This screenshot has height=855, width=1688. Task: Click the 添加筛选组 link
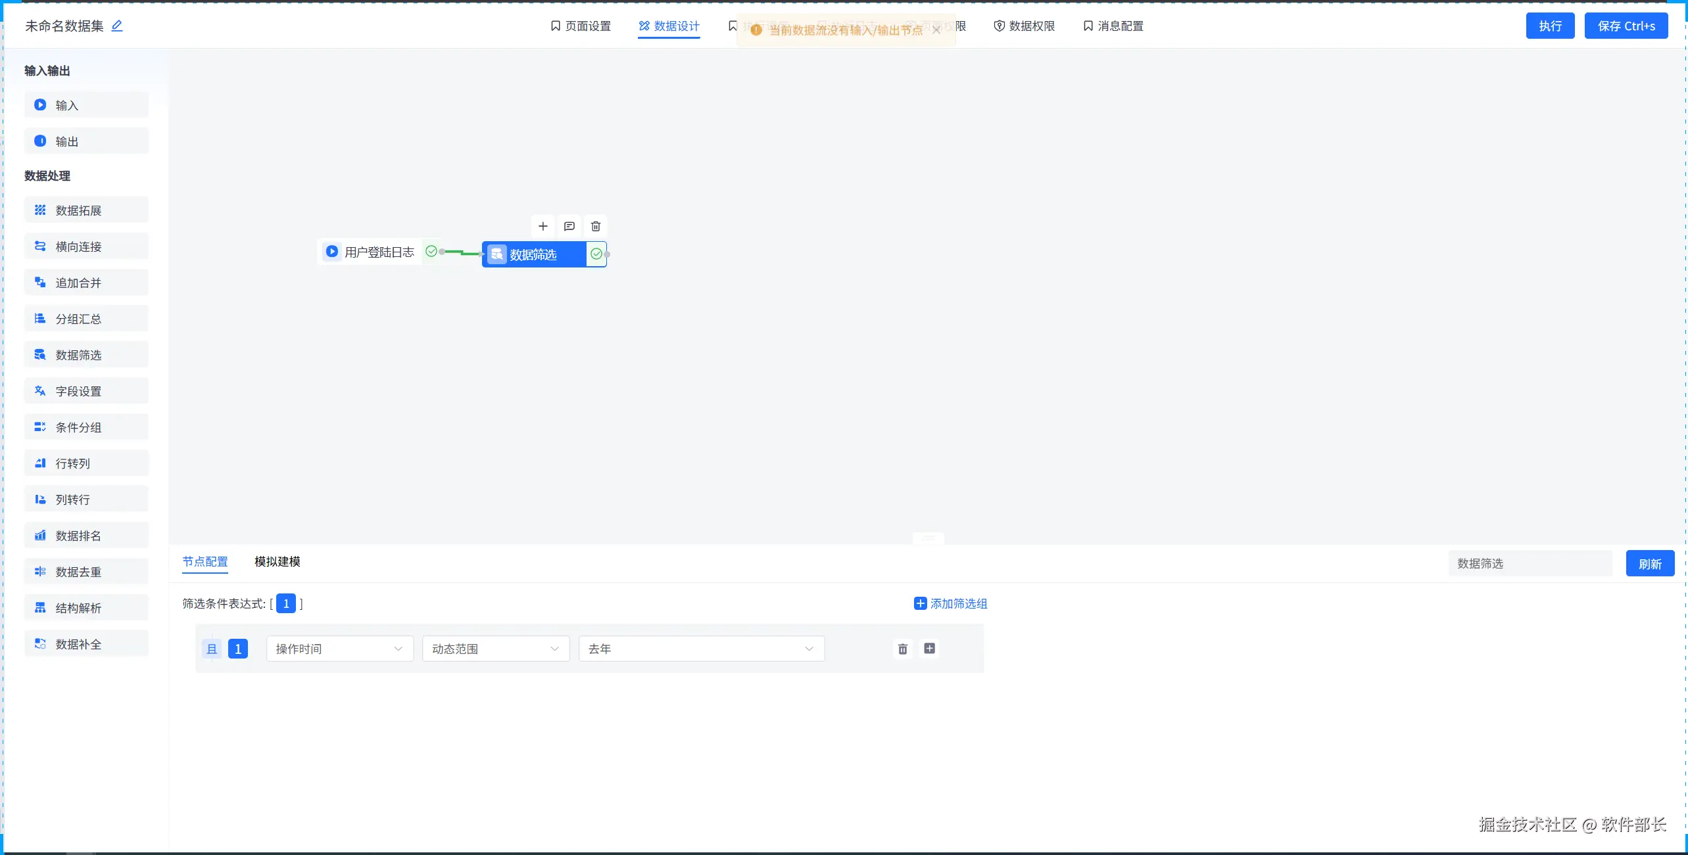(x=950, y=604)
